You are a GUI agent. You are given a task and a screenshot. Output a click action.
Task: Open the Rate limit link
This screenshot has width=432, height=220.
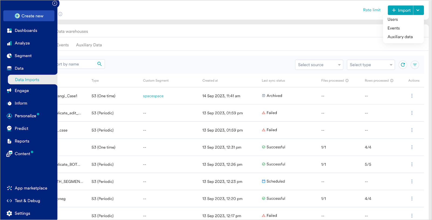(372, 10)
